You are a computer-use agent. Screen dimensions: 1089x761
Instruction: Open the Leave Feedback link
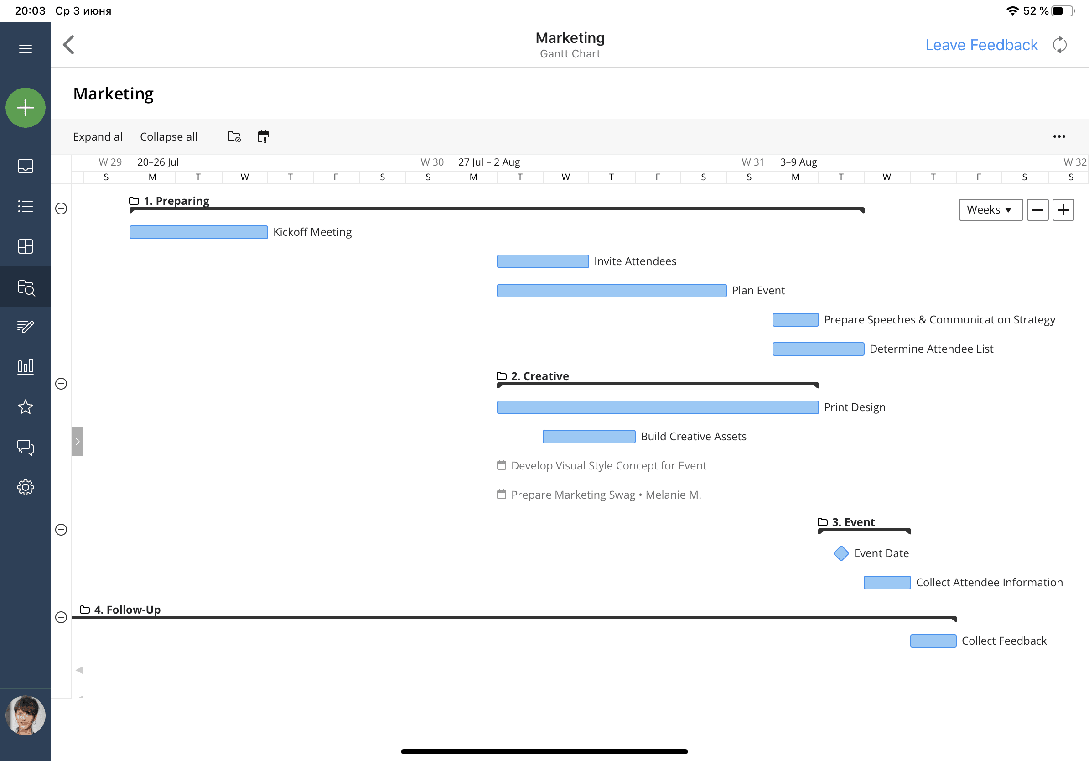981,45
